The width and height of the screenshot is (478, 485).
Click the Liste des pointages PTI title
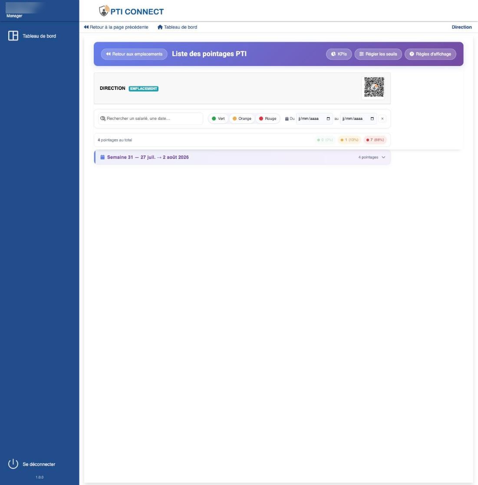209,54
